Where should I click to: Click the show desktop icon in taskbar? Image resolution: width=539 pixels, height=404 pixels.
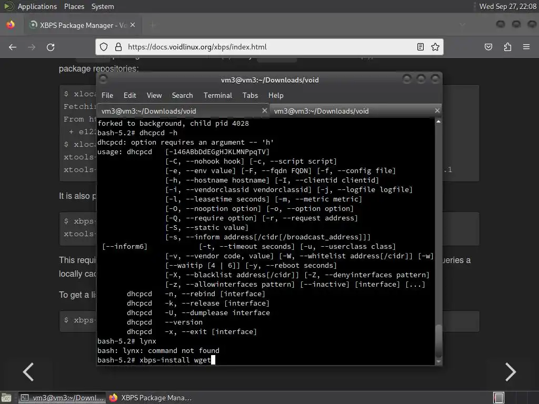(6, 398)
